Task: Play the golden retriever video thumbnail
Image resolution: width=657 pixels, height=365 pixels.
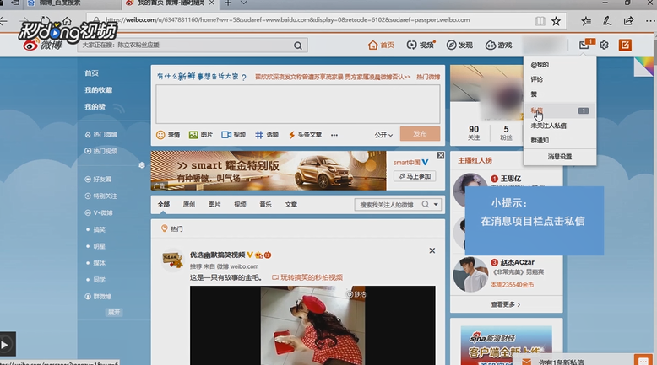Action: click(x=312, y=325)
